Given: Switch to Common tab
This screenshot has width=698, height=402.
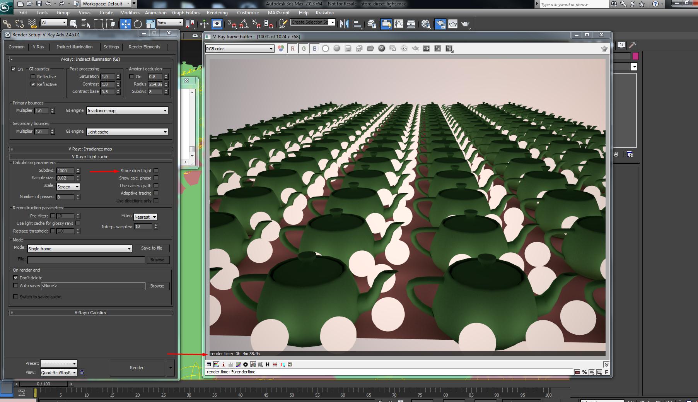Looking at the screenshot, I should point(17,47).
